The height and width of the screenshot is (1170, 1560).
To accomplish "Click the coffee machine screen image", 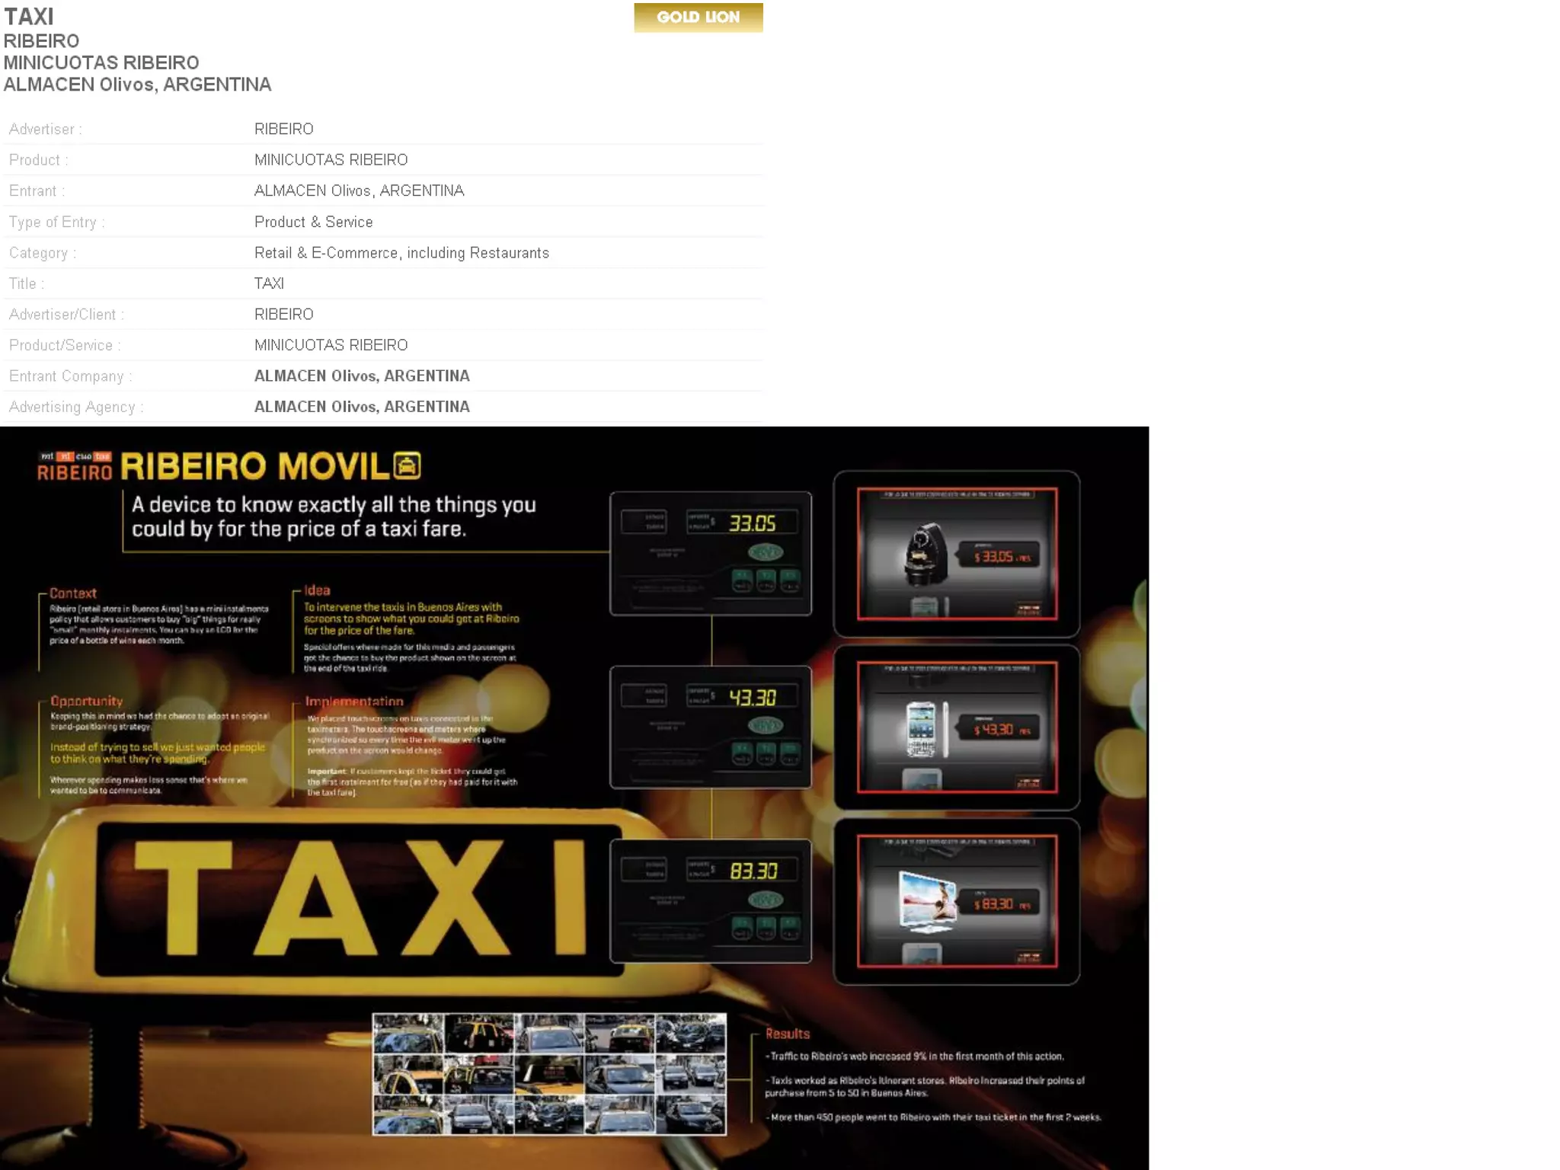I will point(957,554).
